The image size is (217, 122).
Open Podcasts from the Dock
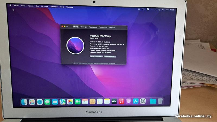coord(129,101)
